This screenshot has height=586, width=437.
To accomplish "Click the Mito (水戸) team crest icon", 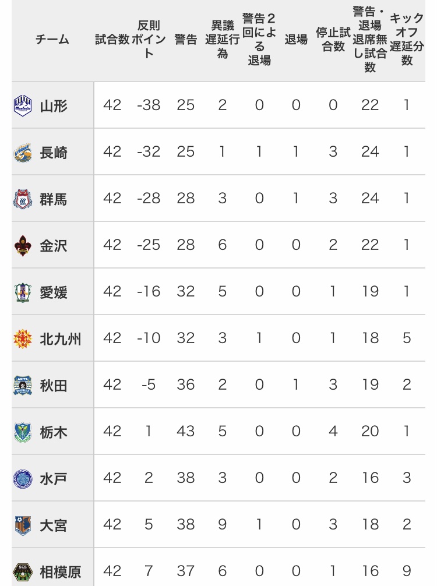I will coord(23,478).
